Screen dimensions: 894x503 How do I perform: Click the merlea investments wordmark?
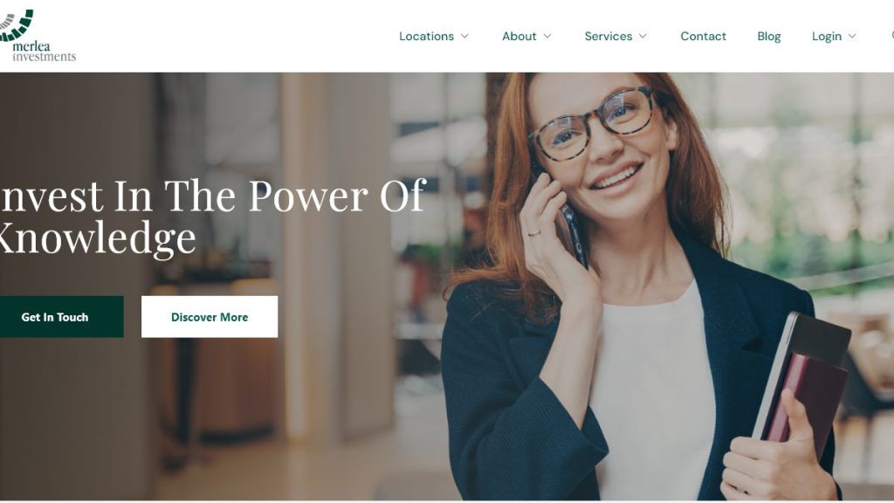pos(44,52)
